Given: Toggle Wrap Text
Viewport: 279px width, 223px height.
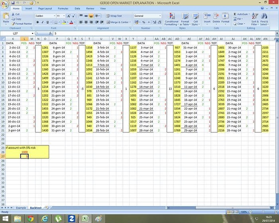Looking at the screenshot, I should click(x=114, y=16).
